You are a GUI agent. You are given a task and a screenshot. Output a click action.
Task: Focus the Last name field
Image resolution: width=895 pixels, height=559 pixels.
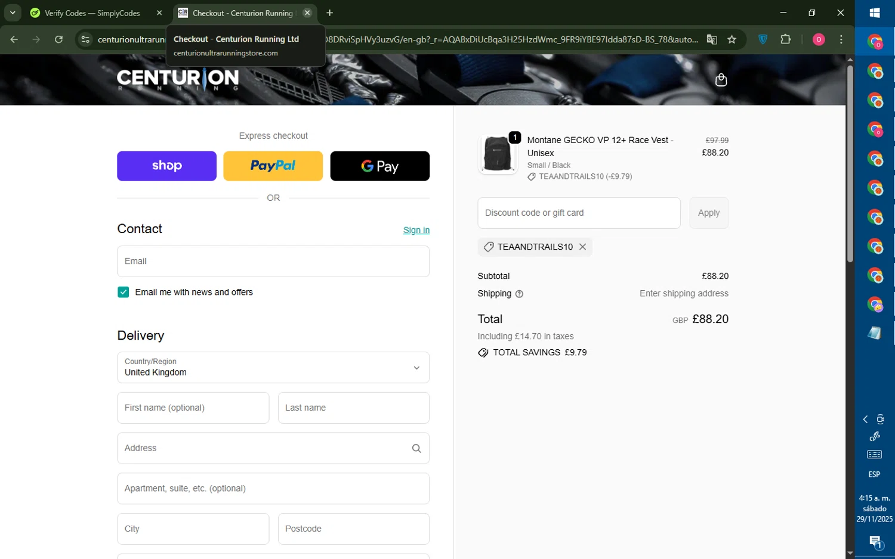tap(354, 408)
